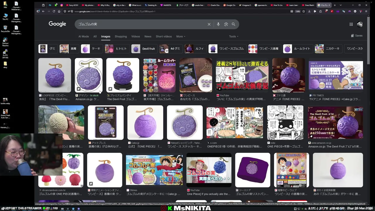The image size is (375, 211).
Task: Open LOGPIECE devil fruit image result
Action: 54,75
